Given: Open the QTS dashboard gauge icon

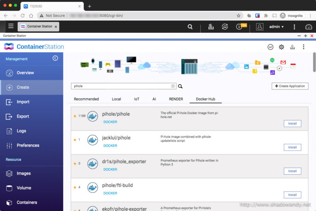Looking at the screenshot, I should coord(308,27).
